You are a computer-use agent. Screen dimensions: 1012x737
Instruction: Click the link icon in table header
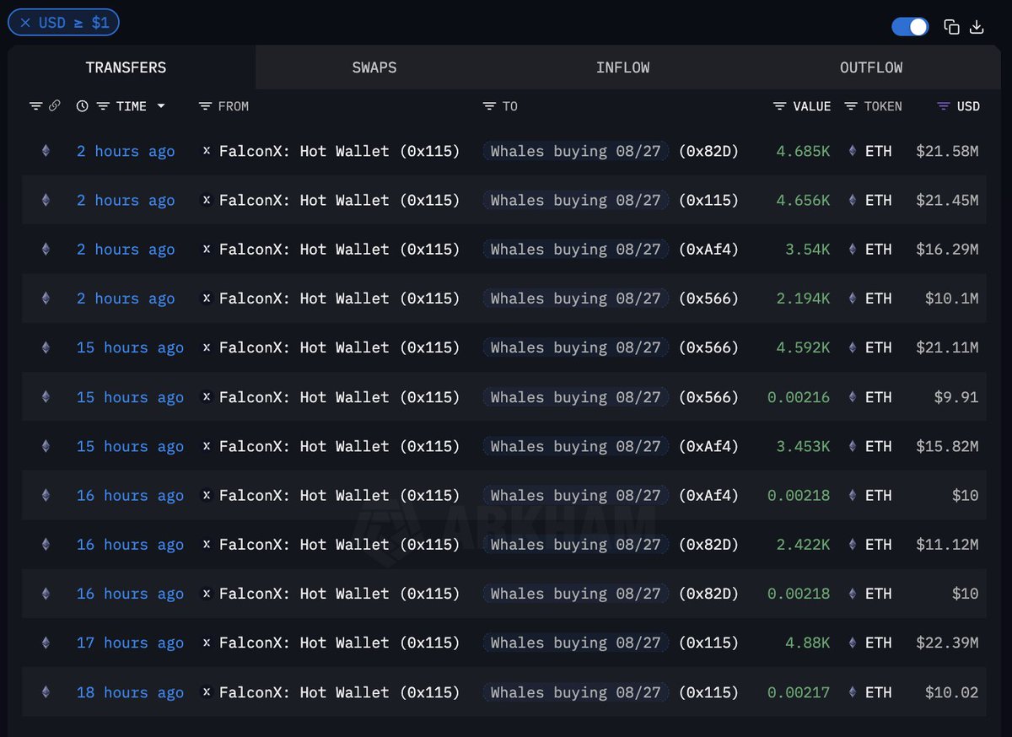pyautogui.click(x=54, y=106)
